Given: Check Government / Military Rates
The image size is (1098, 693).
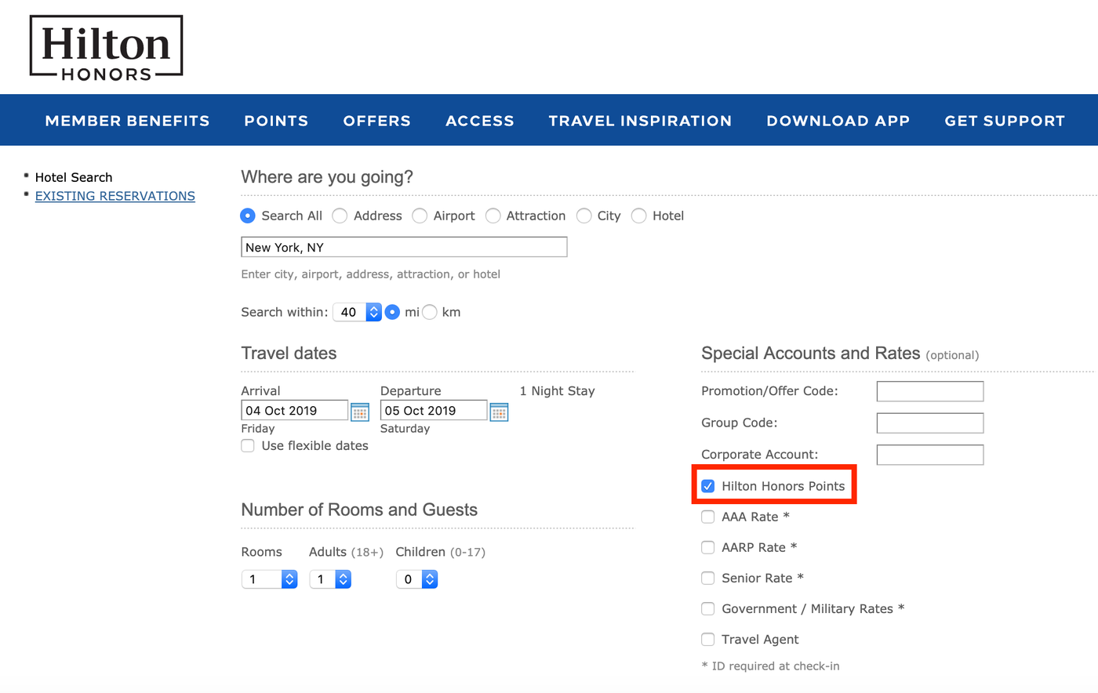Looking at the screenshot, I should [707, 608].
